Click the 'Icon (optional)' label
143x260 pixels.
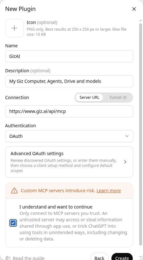(x=42, y=22)
